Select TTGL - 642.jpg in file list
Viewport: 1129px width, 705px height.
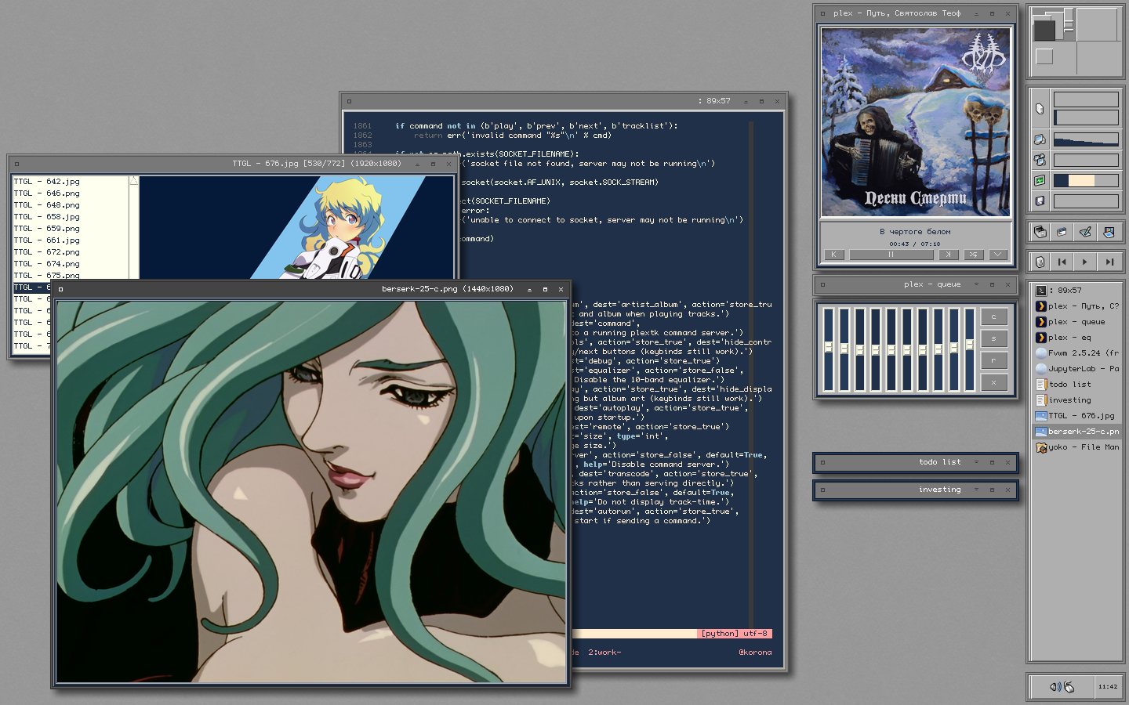click(x=71, y=182)
